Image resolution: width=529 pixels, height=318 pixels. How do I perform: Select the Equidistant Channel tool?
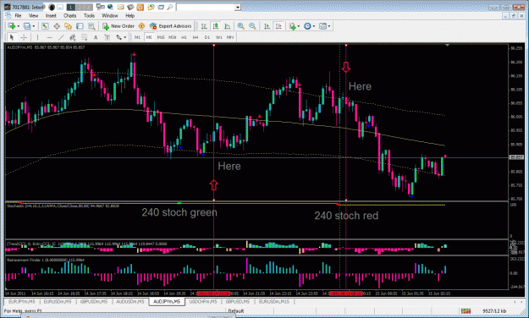pyautogui.click(x=72, y=37)
